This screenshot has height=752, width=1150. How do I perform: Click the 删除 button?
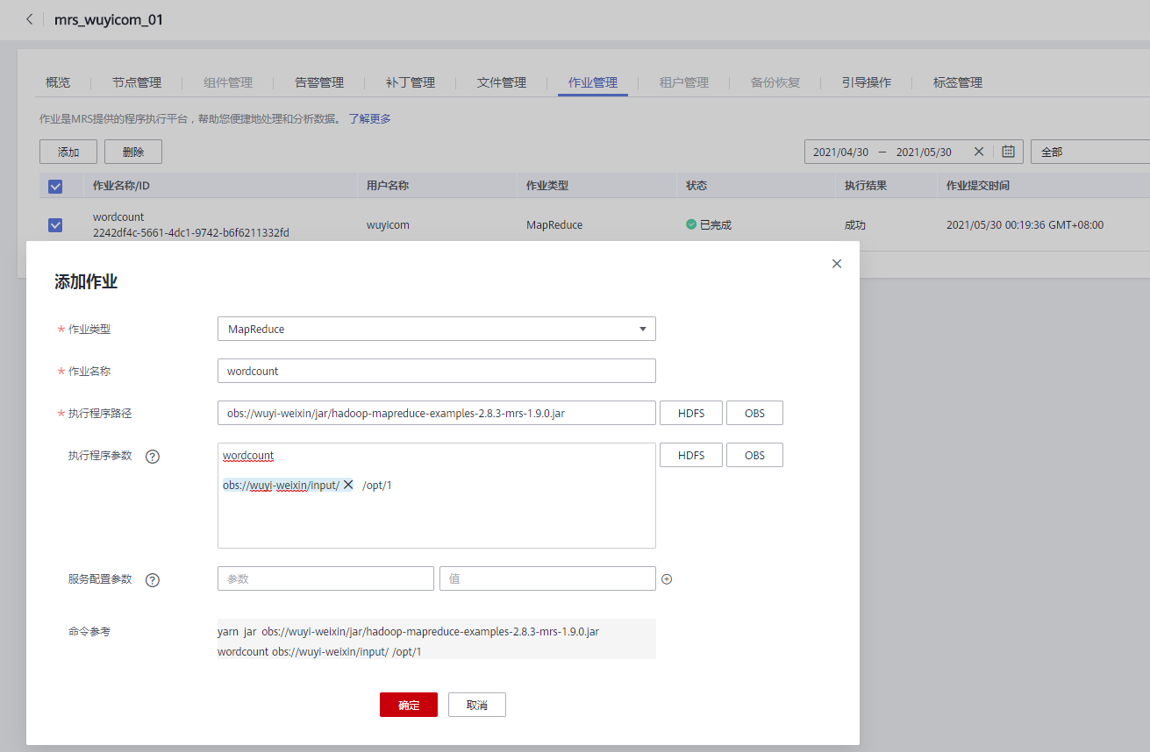click(x=133, y=152)
